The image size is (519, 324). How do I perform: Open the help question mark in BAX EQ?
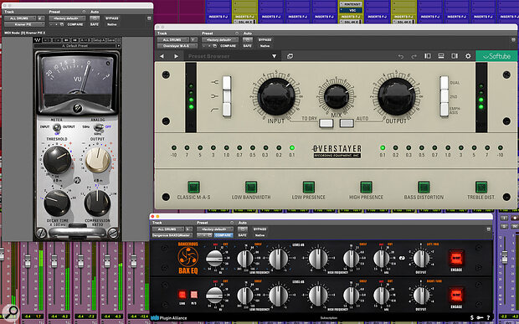(x=488, y=317)
